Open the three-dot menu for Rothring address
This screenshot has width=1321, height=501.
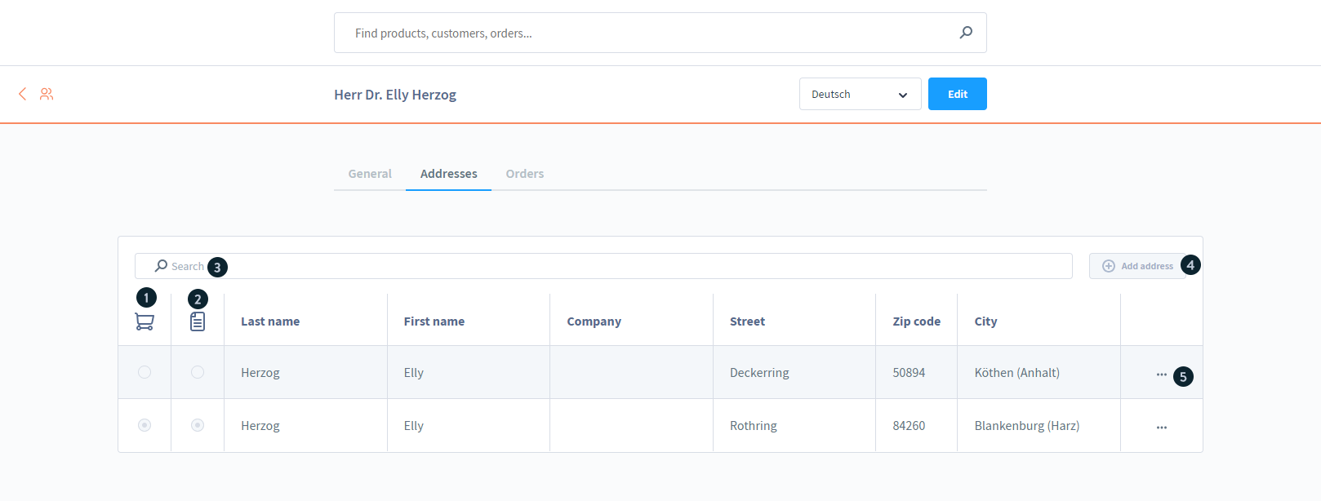[1161, 427]
